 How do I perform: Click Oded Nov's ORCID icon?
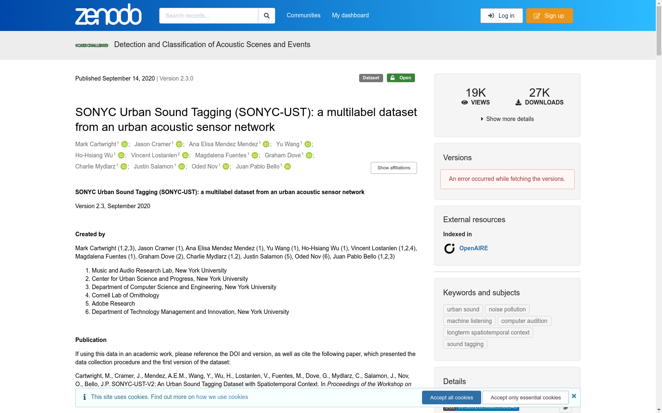(226, 166)
